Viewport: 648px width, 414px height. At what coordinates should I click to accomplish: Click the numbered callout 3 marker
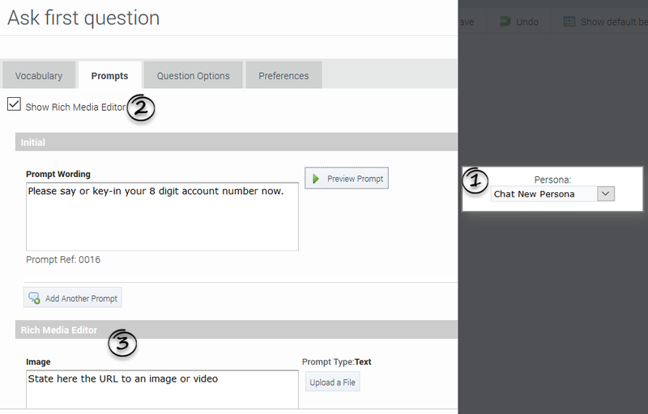[x=122, y=344]
